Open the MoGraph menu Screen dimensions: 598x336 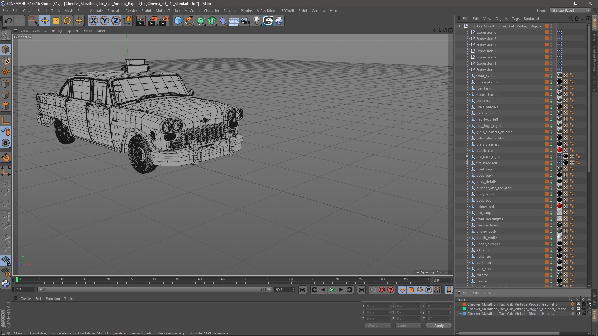192,11
